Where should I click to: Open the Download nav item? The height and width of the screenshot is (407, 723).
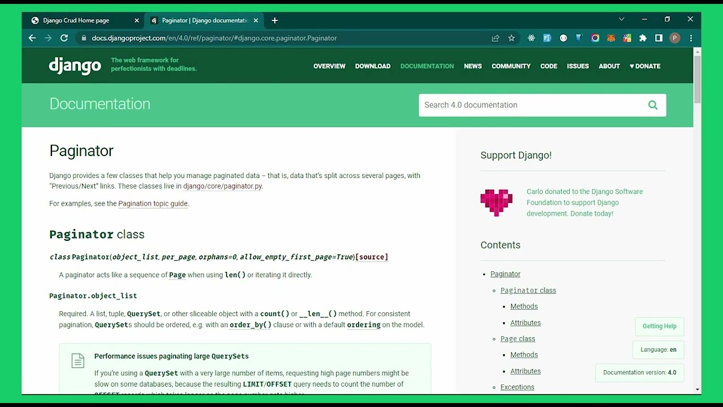point(373,66)
